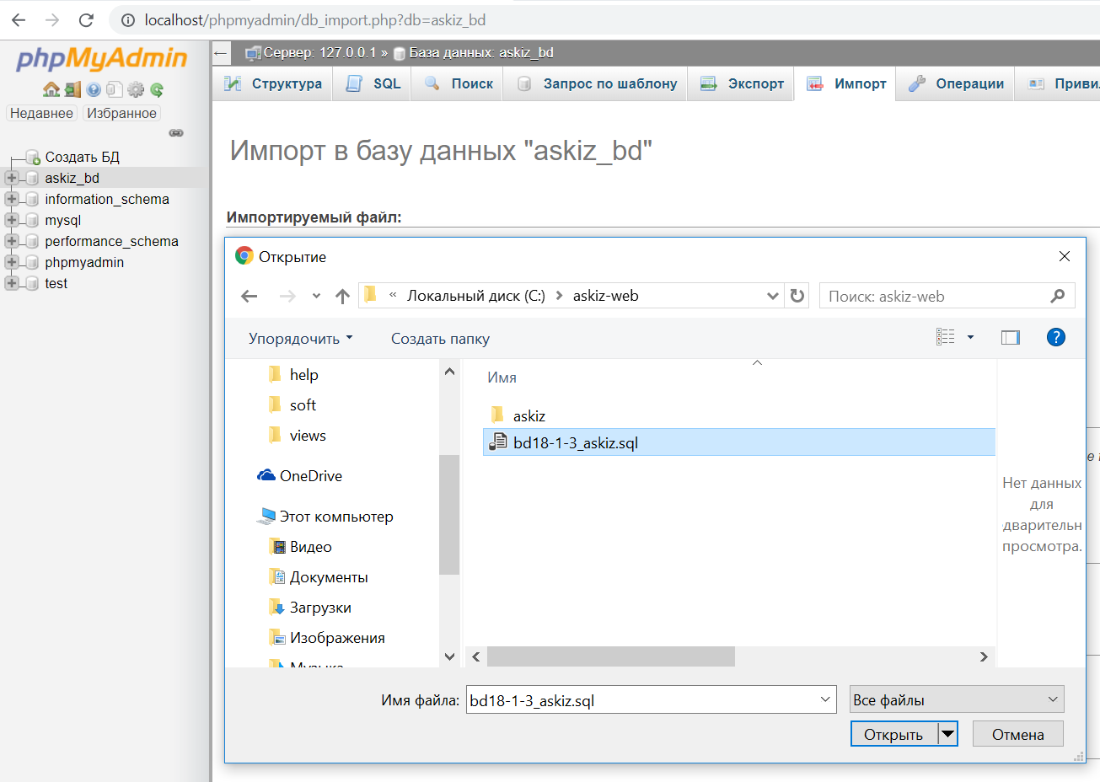Expand the performance_schema database node
Viewport: 1100px width, 782px height.
(x=11, y=241)
